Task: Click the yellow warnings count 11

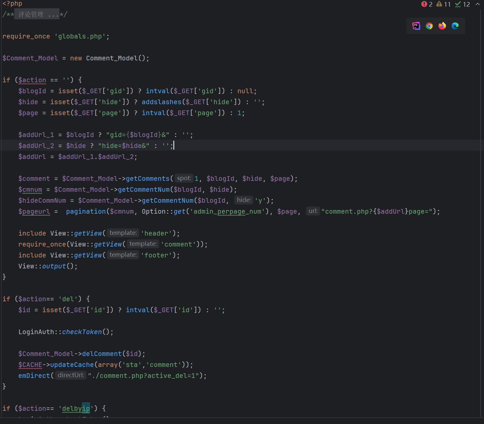Action: click(444, 4)
